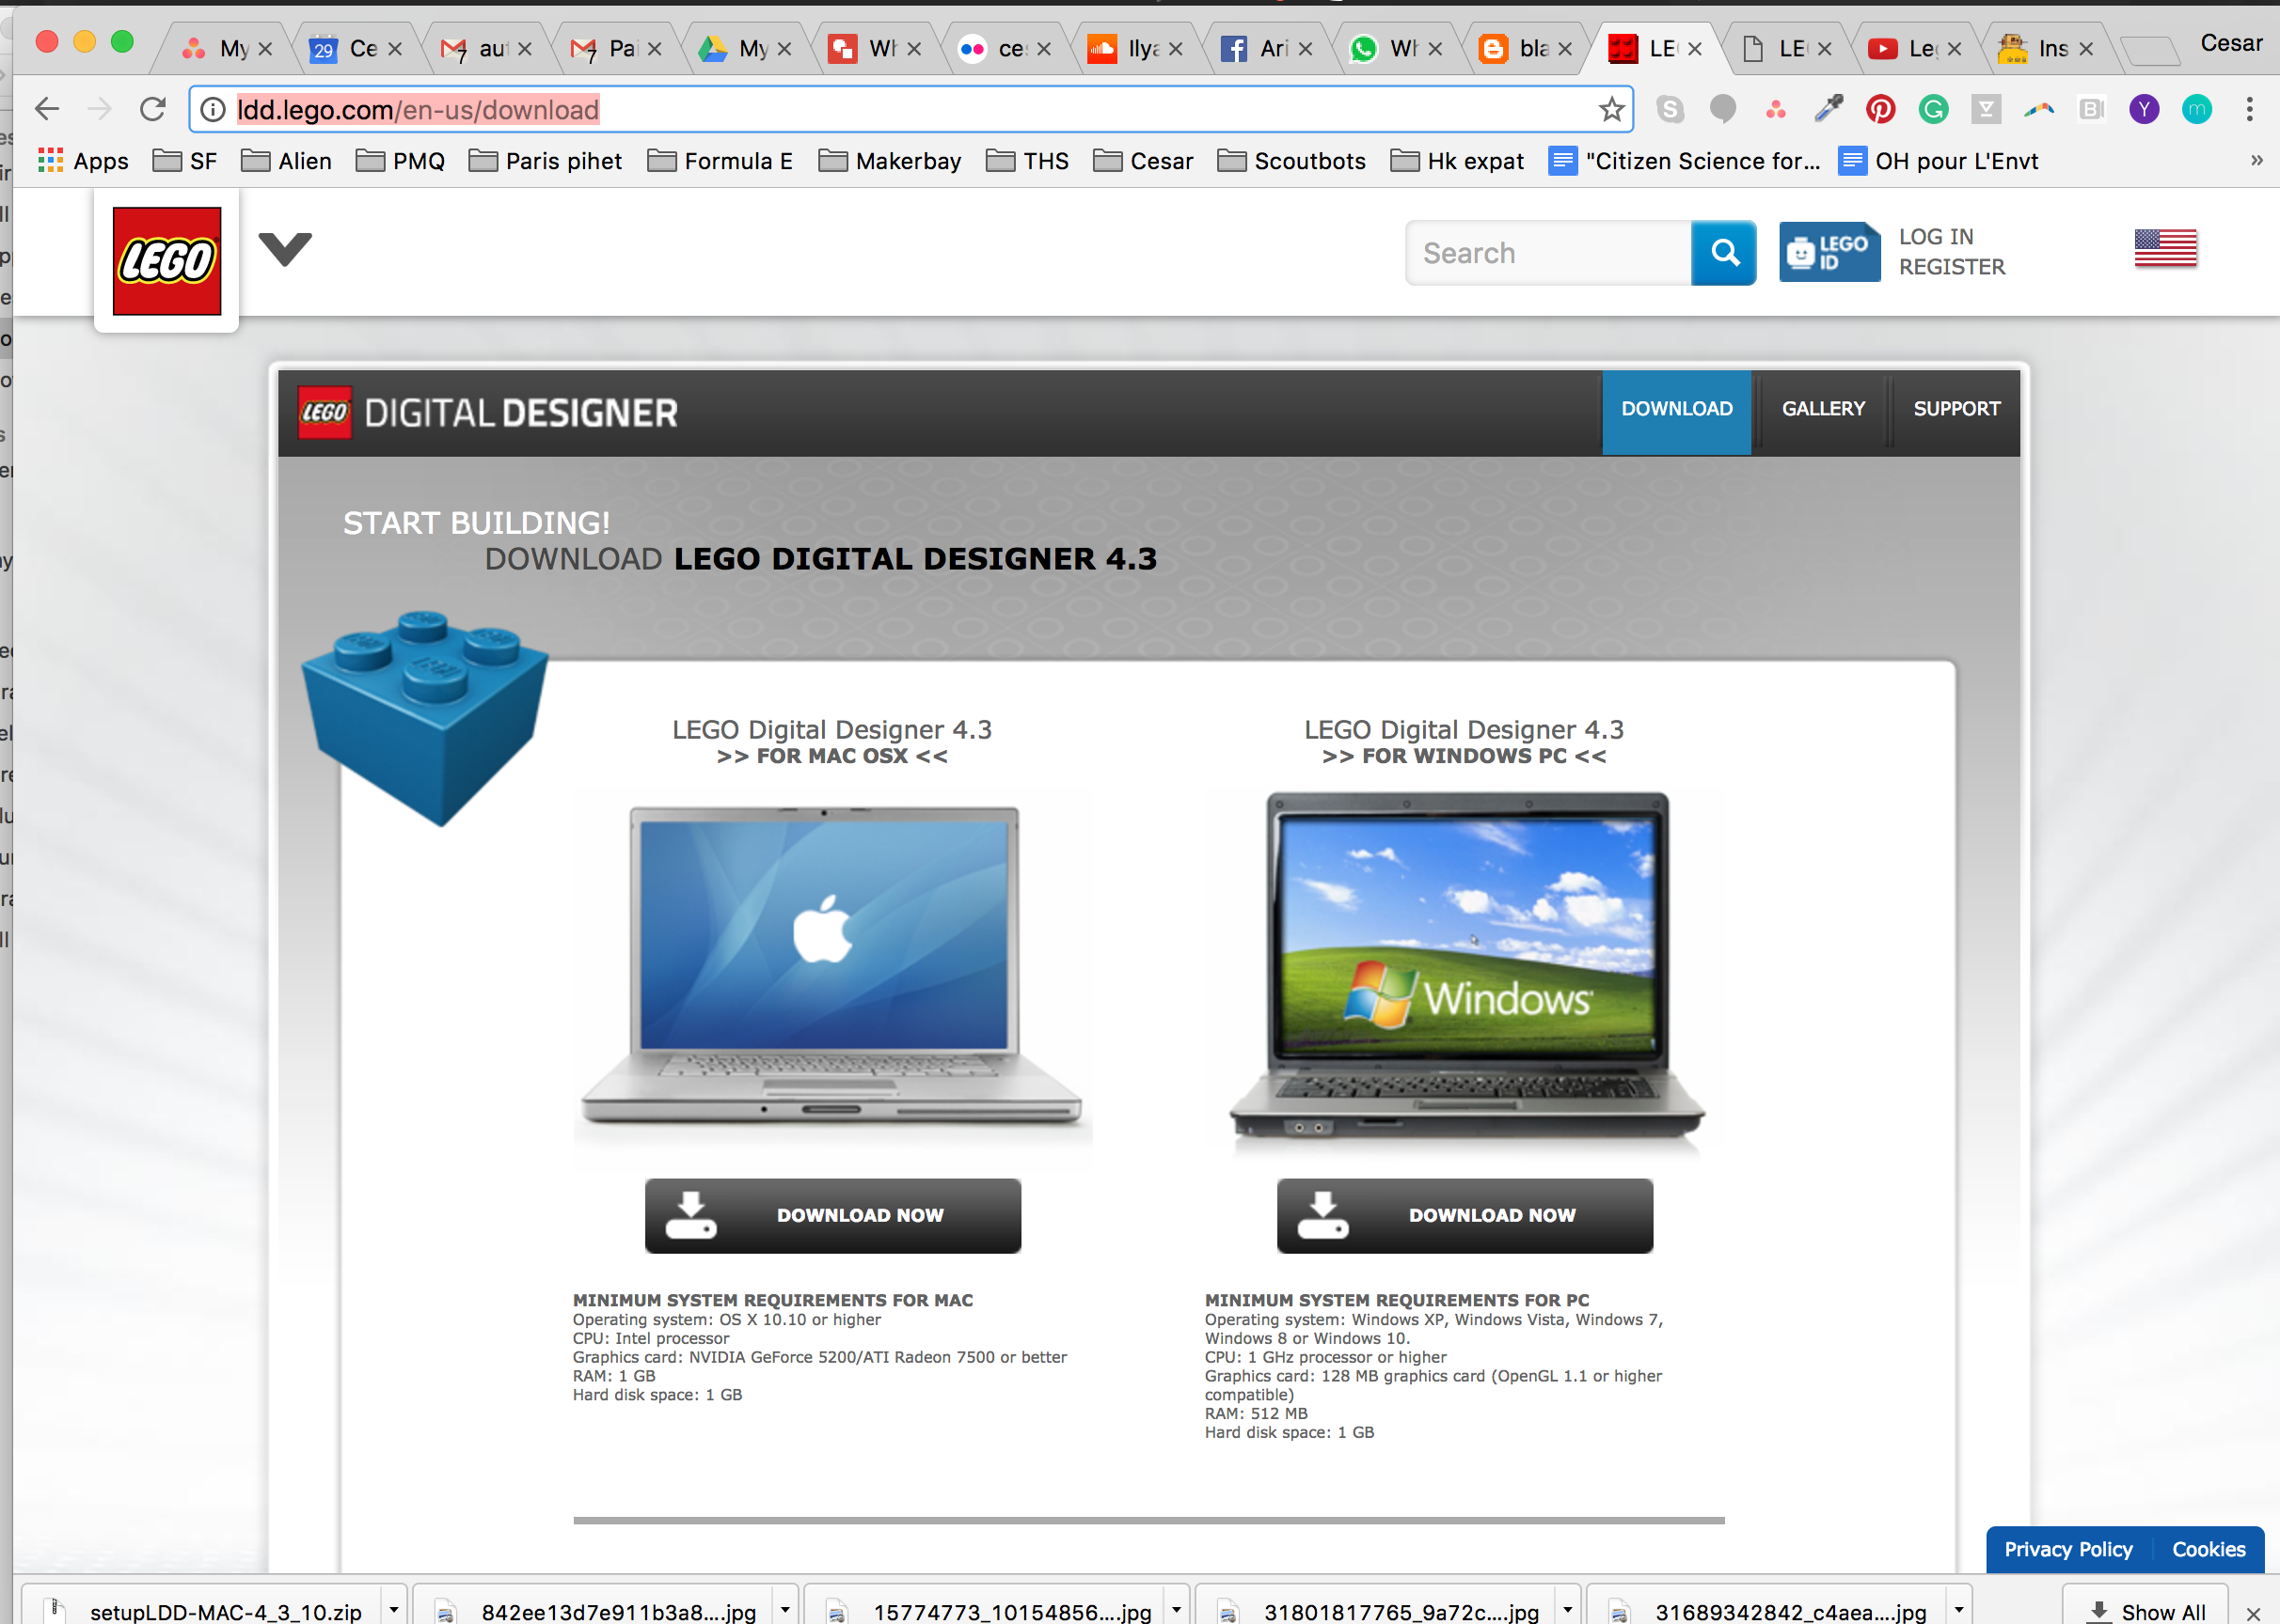Viewport: 2280px width, 1624px height.
Task: Click the search magnifying glass icon
Action: (1722, 253)
